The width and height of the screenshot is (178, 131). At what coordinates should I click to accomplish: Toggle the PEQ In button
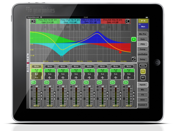[134, 39]
